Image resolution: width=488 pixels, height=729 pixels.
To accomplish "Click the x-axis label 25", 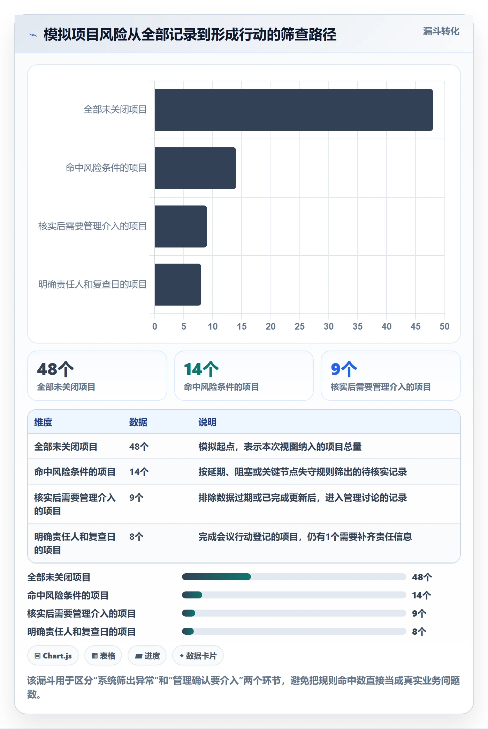I will (x=299, y=326).
